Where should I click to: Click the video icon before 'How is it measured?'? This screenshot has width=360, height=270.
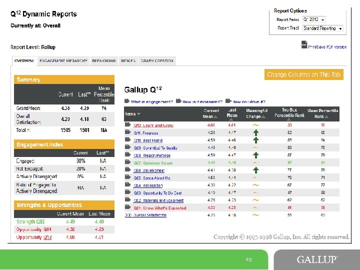coord(178,101)
